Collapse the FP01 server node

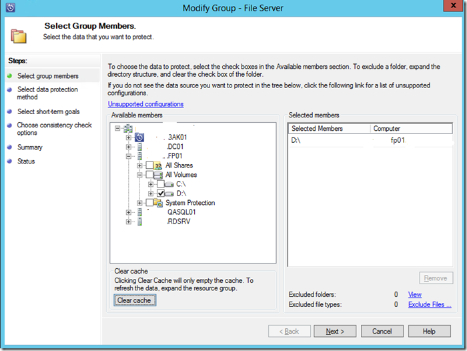tap(129, 156)
